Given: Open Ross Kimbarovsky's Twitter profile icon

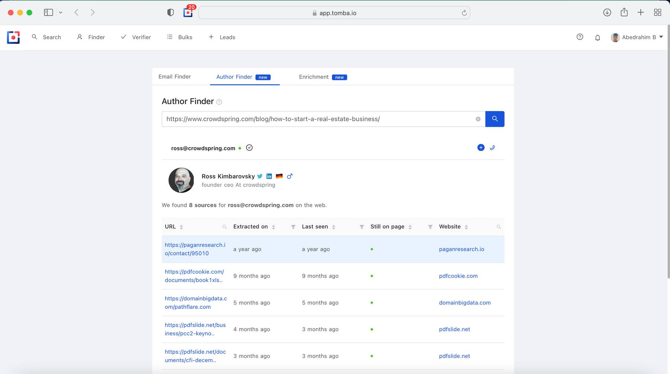Looking at the screenshot, I should click(x=260, y=176).
